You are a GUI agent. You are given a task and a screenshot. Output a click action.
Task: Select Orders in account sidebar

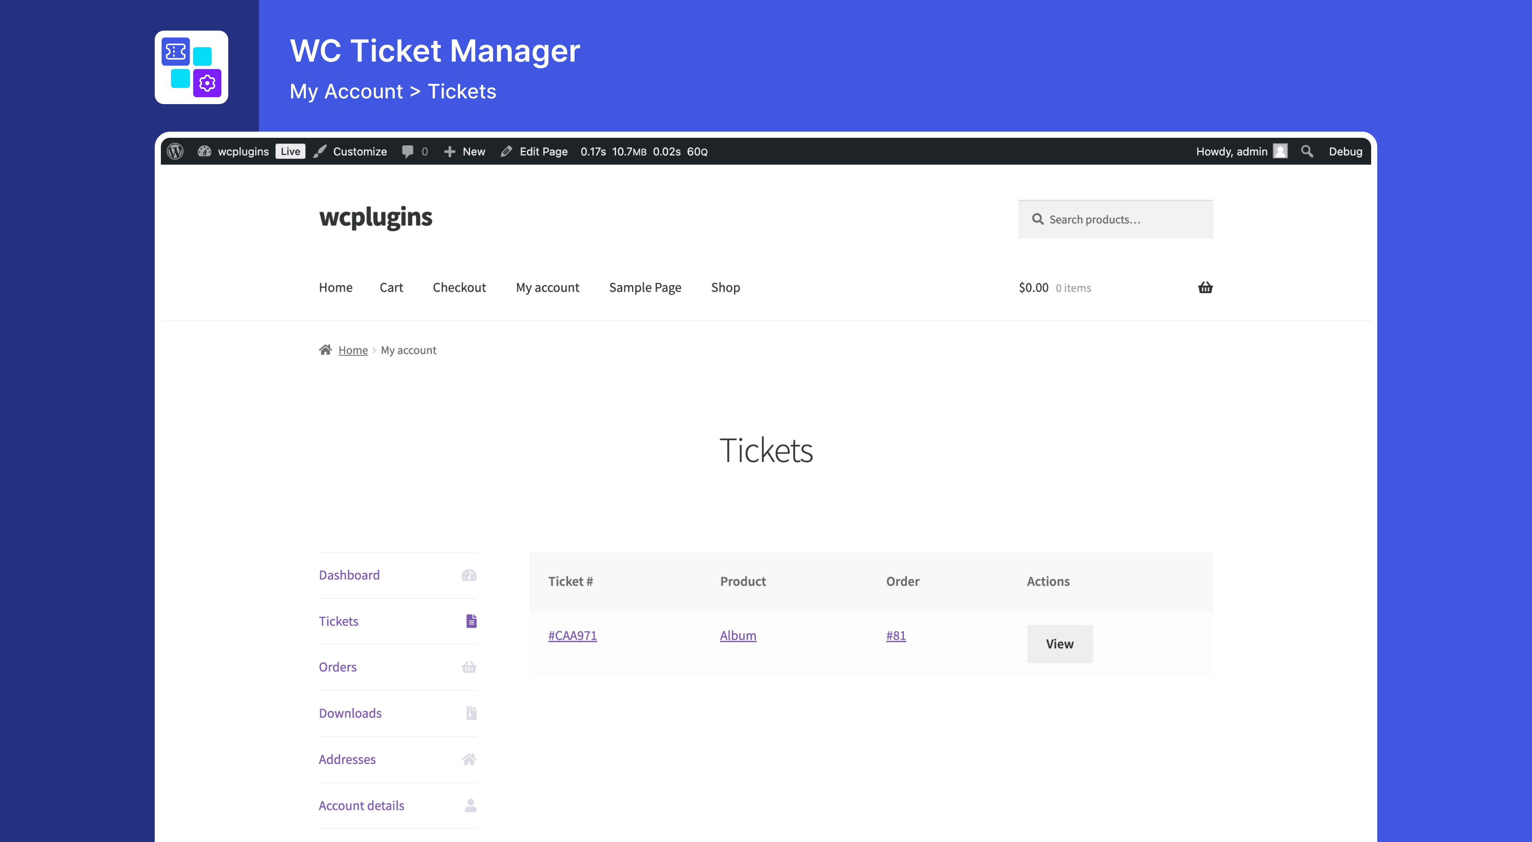pos(338,667)
